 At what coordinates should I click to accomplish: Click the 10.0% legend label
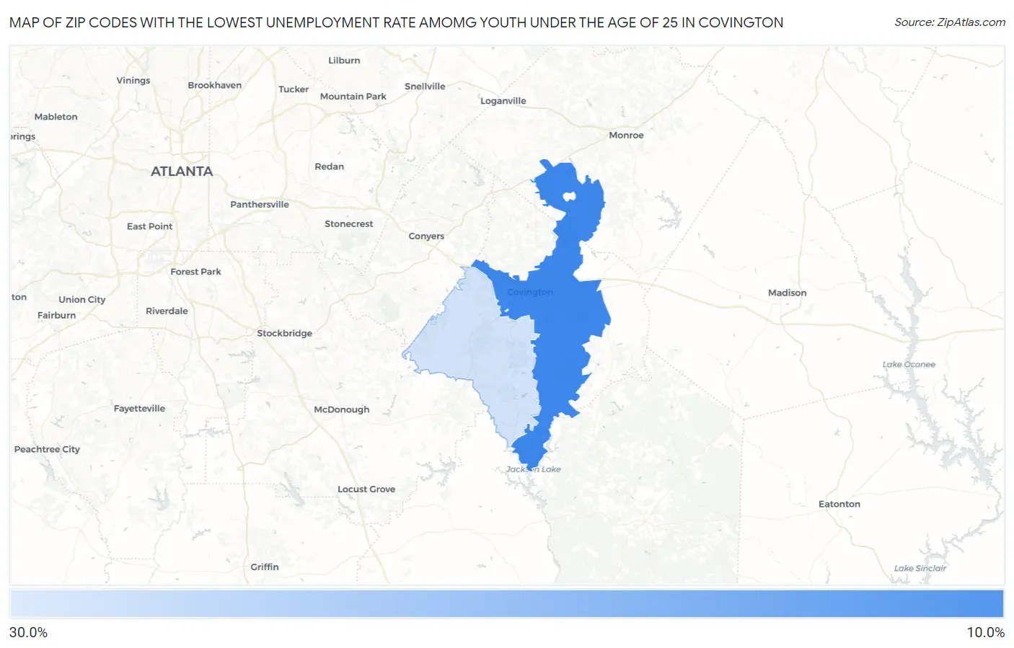pos(985,632)
